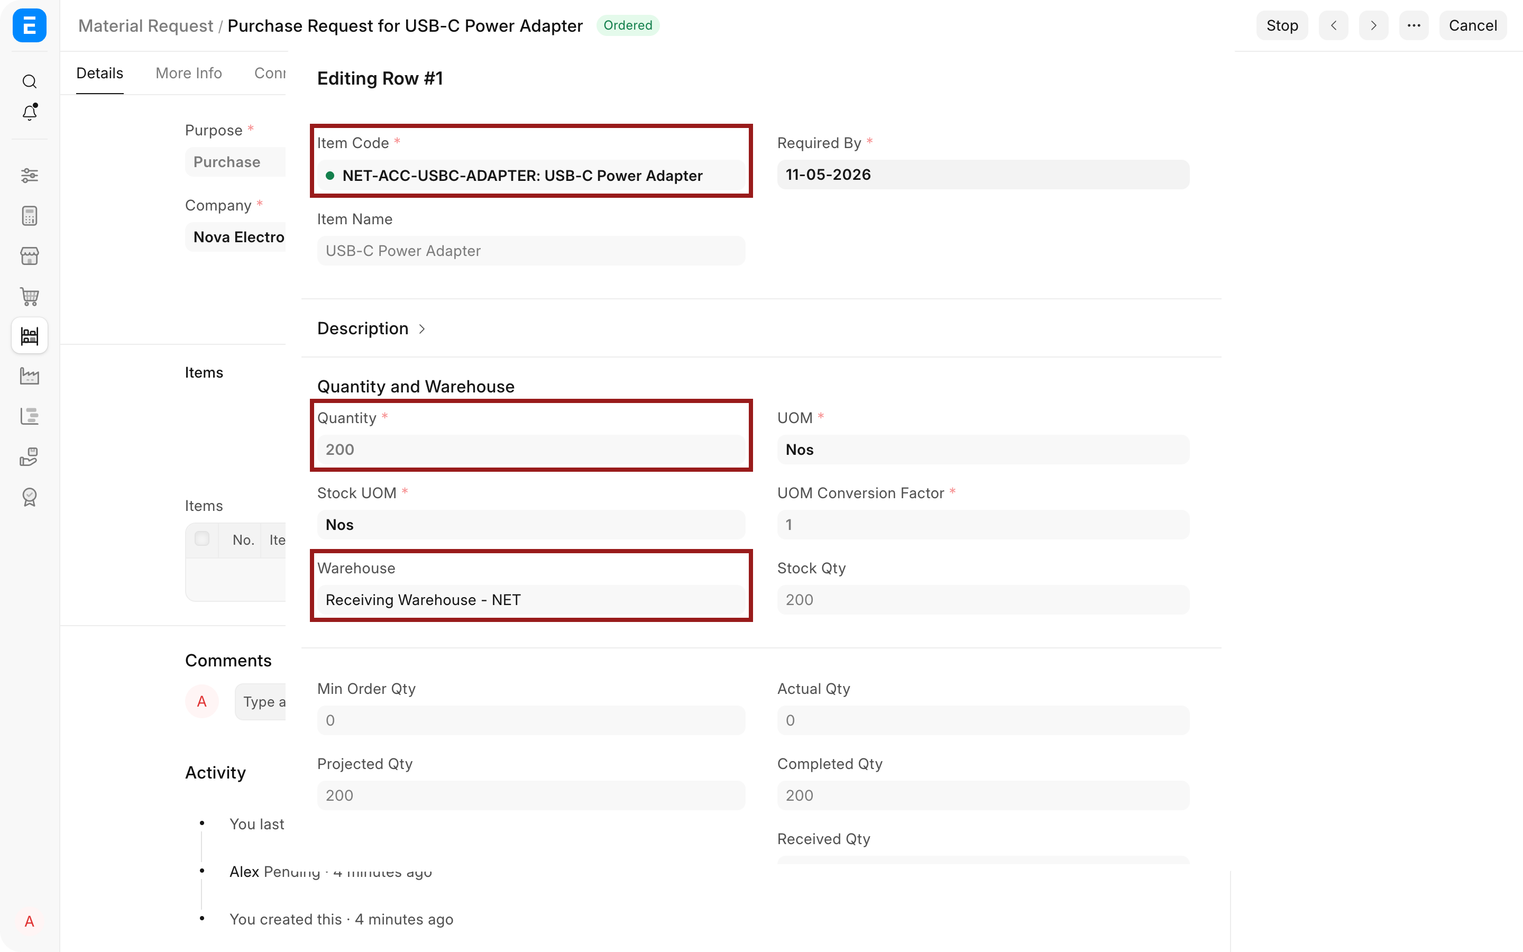Switch to the More Info tab
The width and height of the screenshot is (1523, 952).
click(x=189, y=73)
